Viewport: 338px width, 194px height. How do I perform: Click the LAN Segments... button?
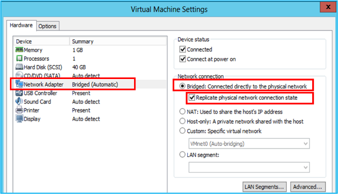click(265, 186)
